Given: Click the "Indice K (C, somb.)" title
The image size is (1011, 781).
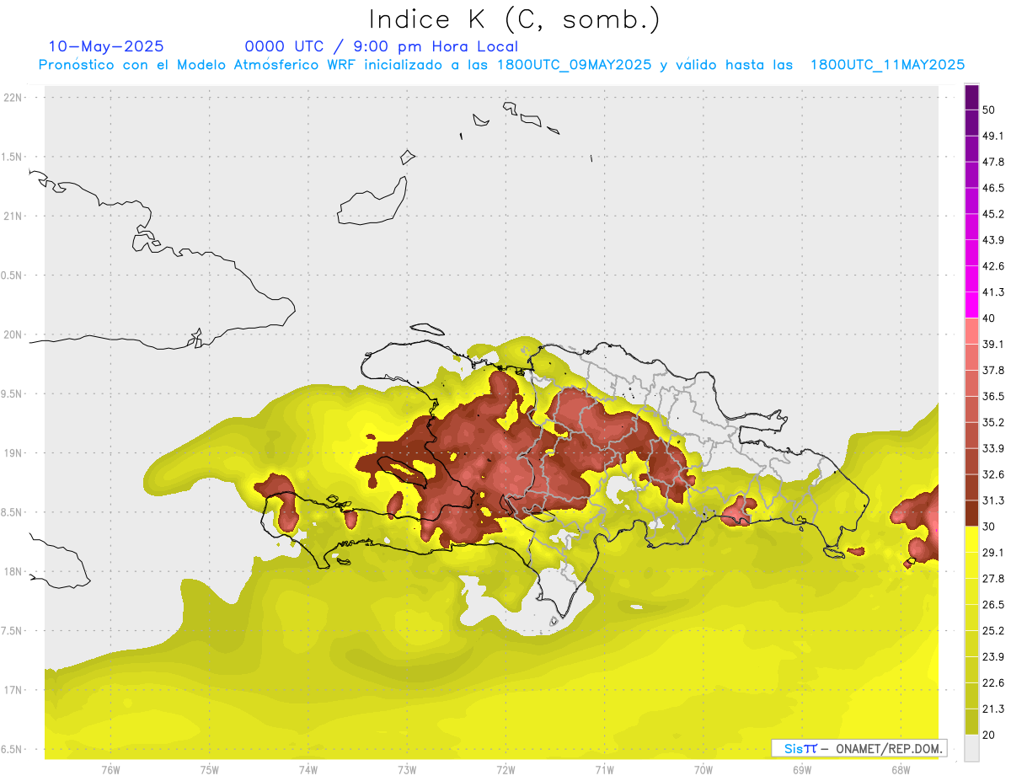Looking at the screenshot, I should point(515,19).
